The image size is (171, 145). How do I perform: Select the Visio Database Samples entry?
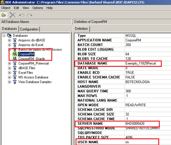click(35, 82)
